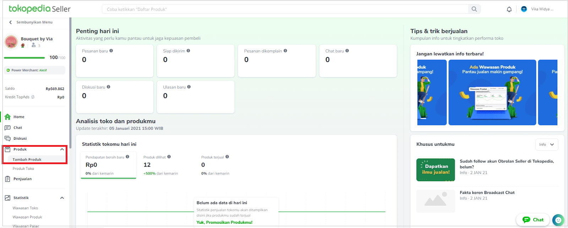Screen dimensions: 568x228
Task: Click the Saldo amount Rp569.862
Action: 55,89
